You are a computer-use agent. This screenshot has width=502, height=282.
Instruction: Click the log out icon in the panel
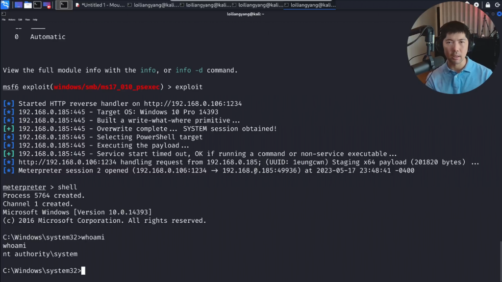coord(497,5)
